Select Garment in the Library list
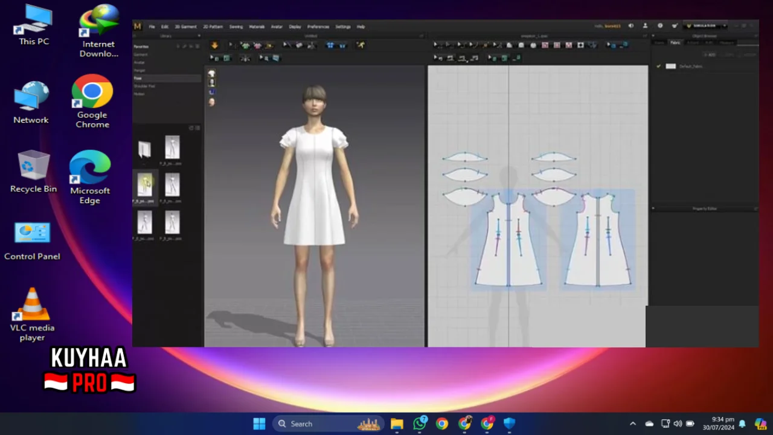 141,54
